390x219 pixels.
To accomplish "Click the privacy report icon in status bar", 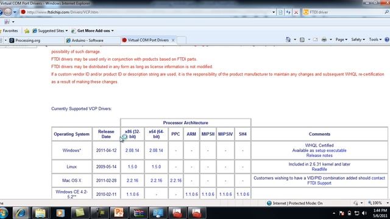I will coord(356,203).
